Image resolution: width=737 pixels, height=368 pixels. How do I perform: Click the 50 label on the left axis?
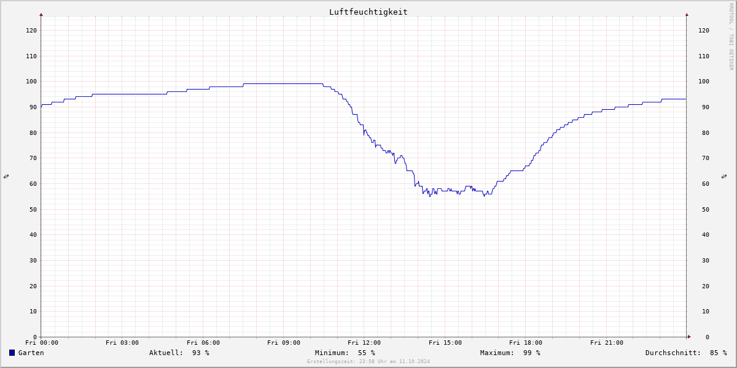(33, 209)
